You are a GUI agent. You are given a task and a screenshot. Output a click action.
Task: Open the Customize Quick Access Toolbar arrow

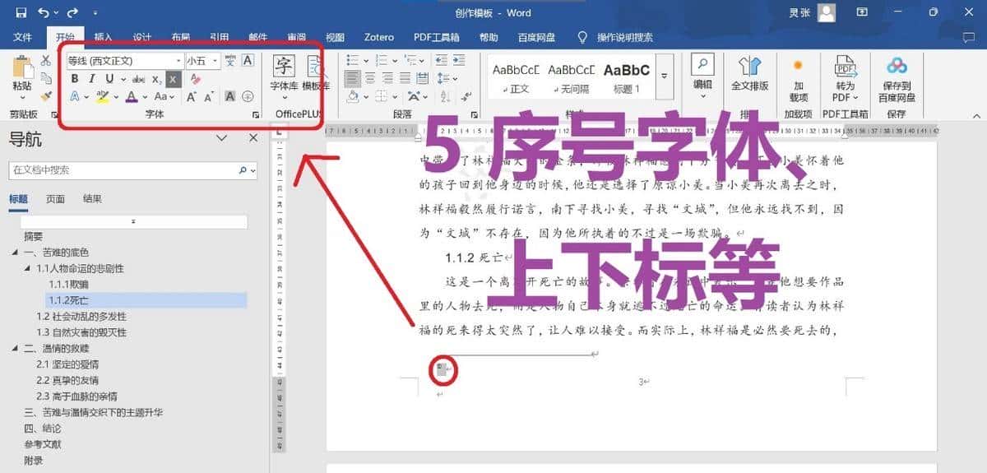click(x=95, y=13)
